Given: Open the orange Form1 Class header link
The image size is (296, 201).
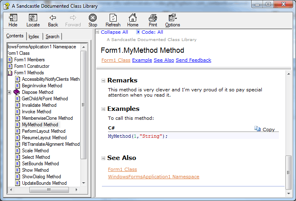Looking at the screenshot, I should [116, 60].
